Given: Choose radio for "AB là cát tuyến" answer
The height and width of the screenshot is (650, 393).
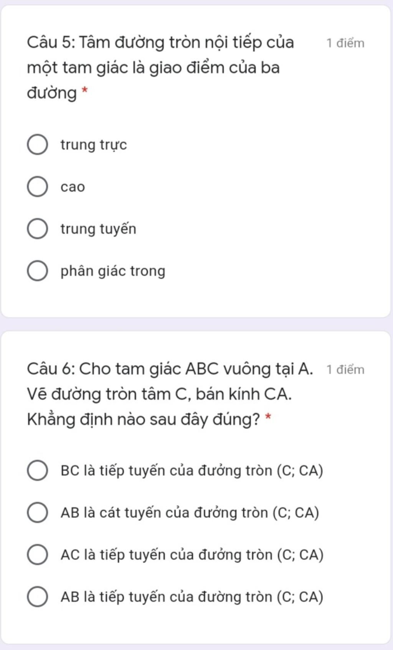Looking at the screenshot, I should pyautogui.click(x=38, y=513).
